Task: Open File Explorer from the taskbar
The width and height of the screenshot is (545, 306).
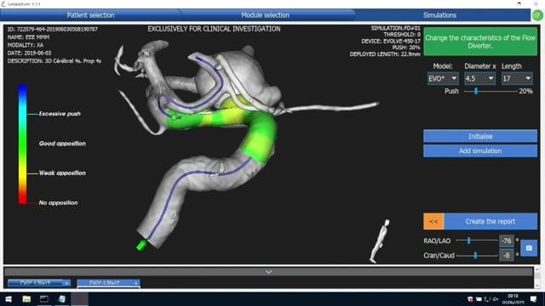Action: (26, 299)
